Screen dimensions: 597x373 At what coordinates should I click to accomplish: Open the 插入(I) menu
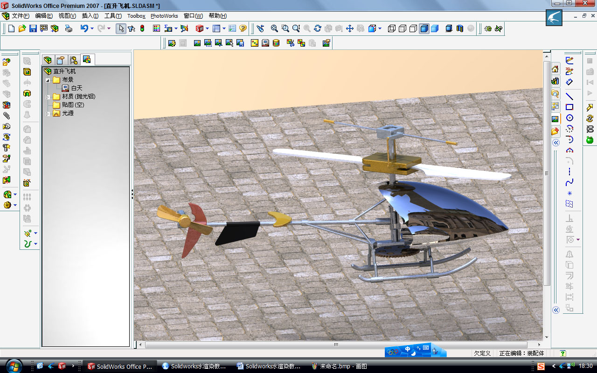(x=90, y=16)
